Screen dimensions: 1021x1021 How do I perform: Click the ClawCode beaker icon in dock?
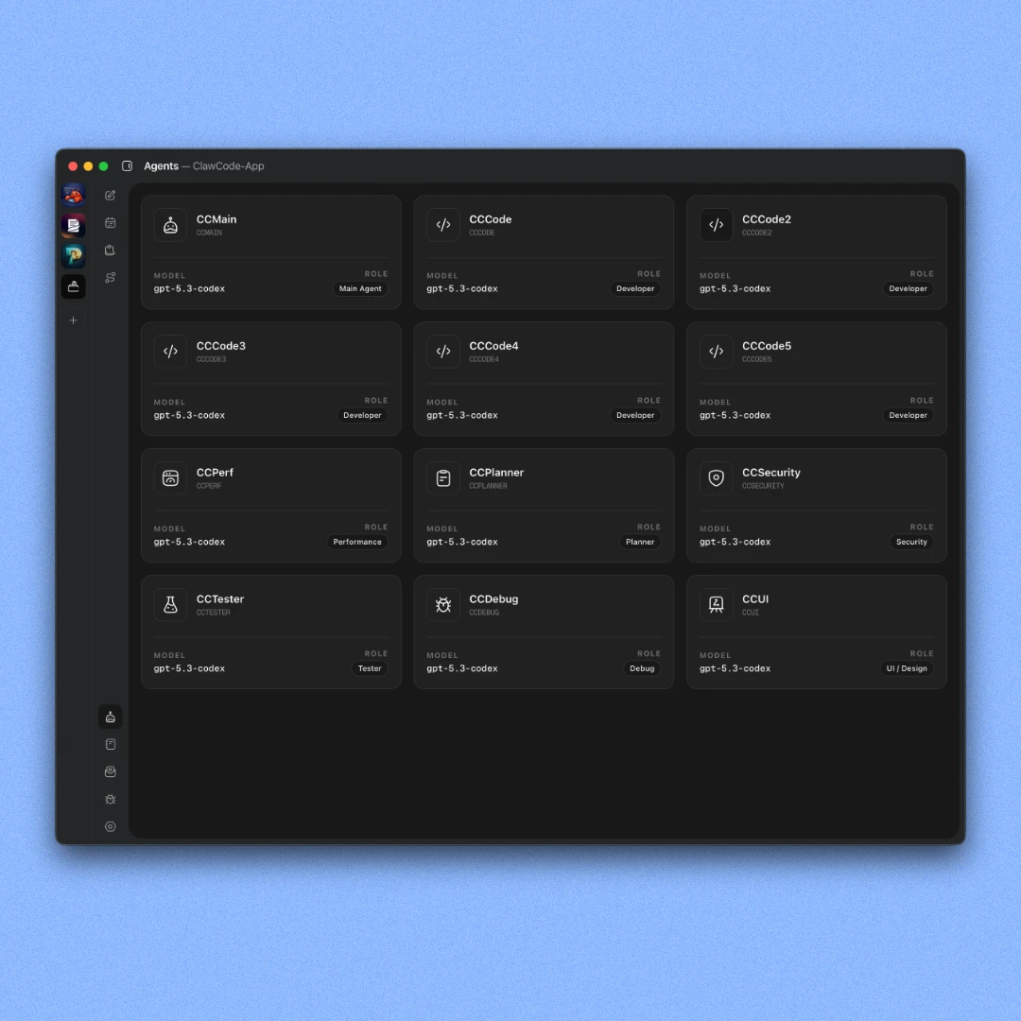click(x=73, y=286)
